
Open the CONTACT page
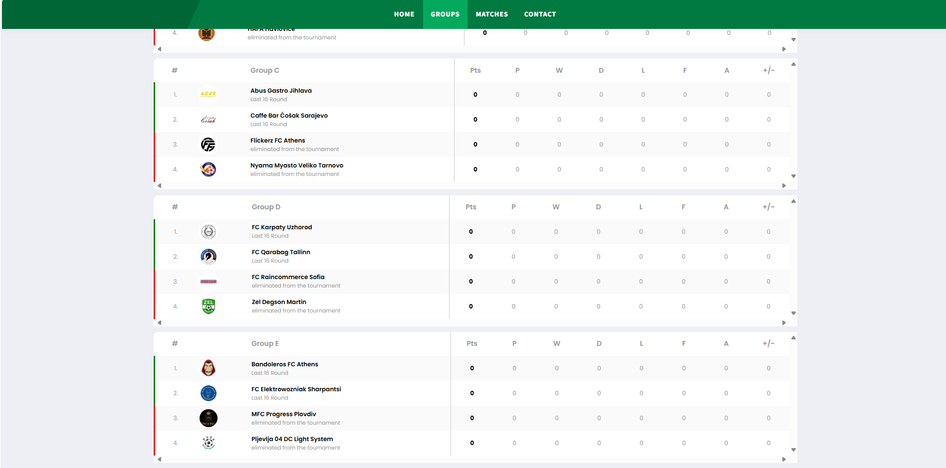(540, 14)
